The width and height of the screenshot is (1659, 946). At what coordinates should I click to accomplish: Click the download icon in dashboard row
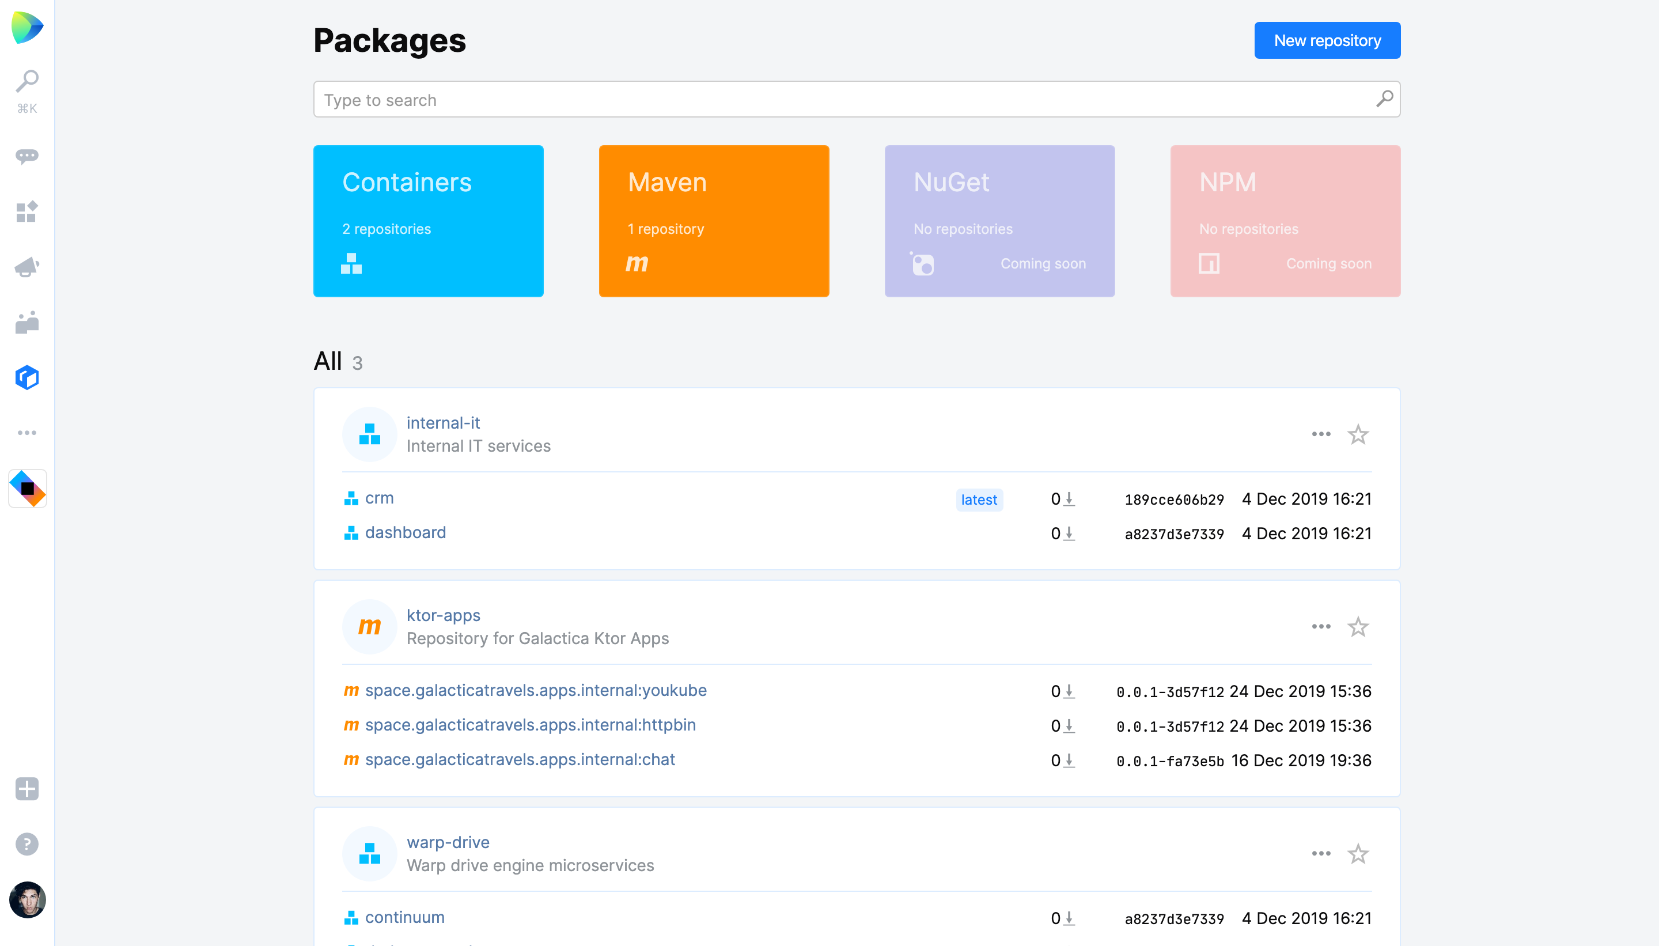coord(1069,533)
